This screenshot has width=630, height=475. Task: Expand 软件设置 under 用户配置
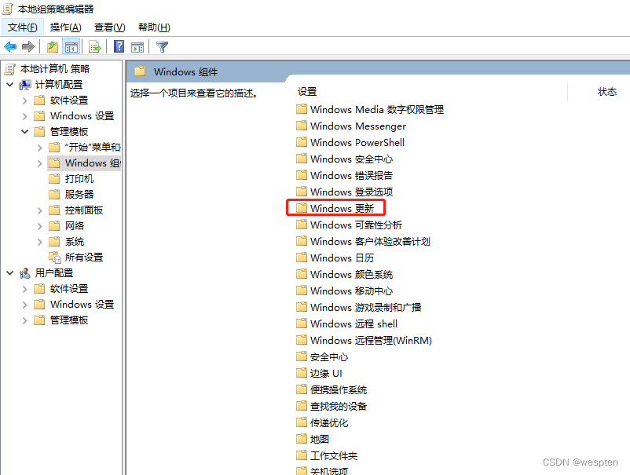25,289
